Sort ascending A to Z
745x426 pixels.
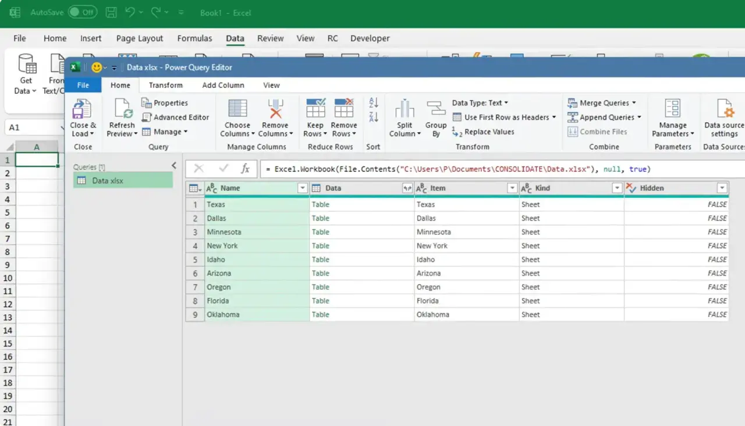[374, 103]
